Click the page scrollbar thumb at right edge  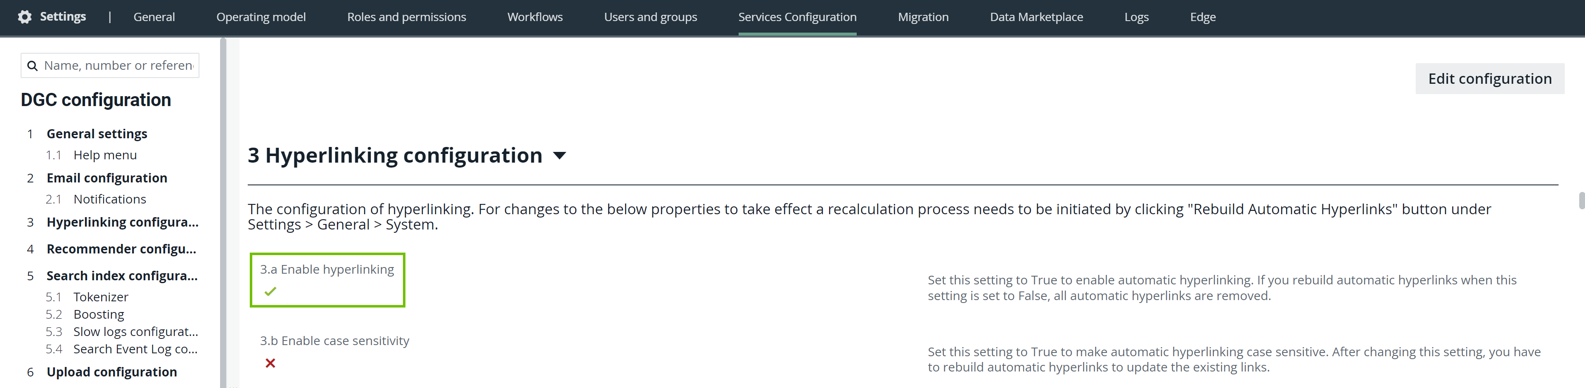coord(1581,201)
